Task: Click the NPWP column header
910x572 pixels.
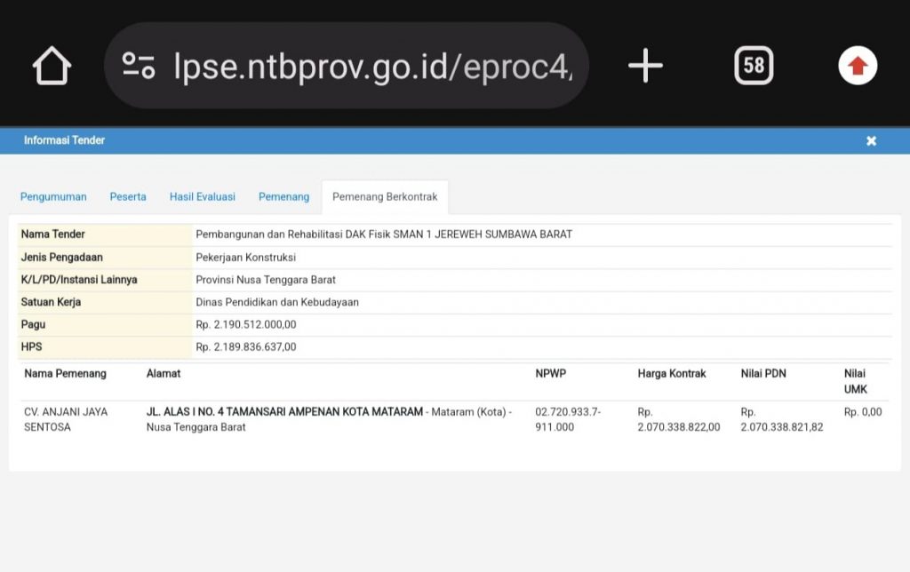Action: pyautogui.click(x=550, y=374)
